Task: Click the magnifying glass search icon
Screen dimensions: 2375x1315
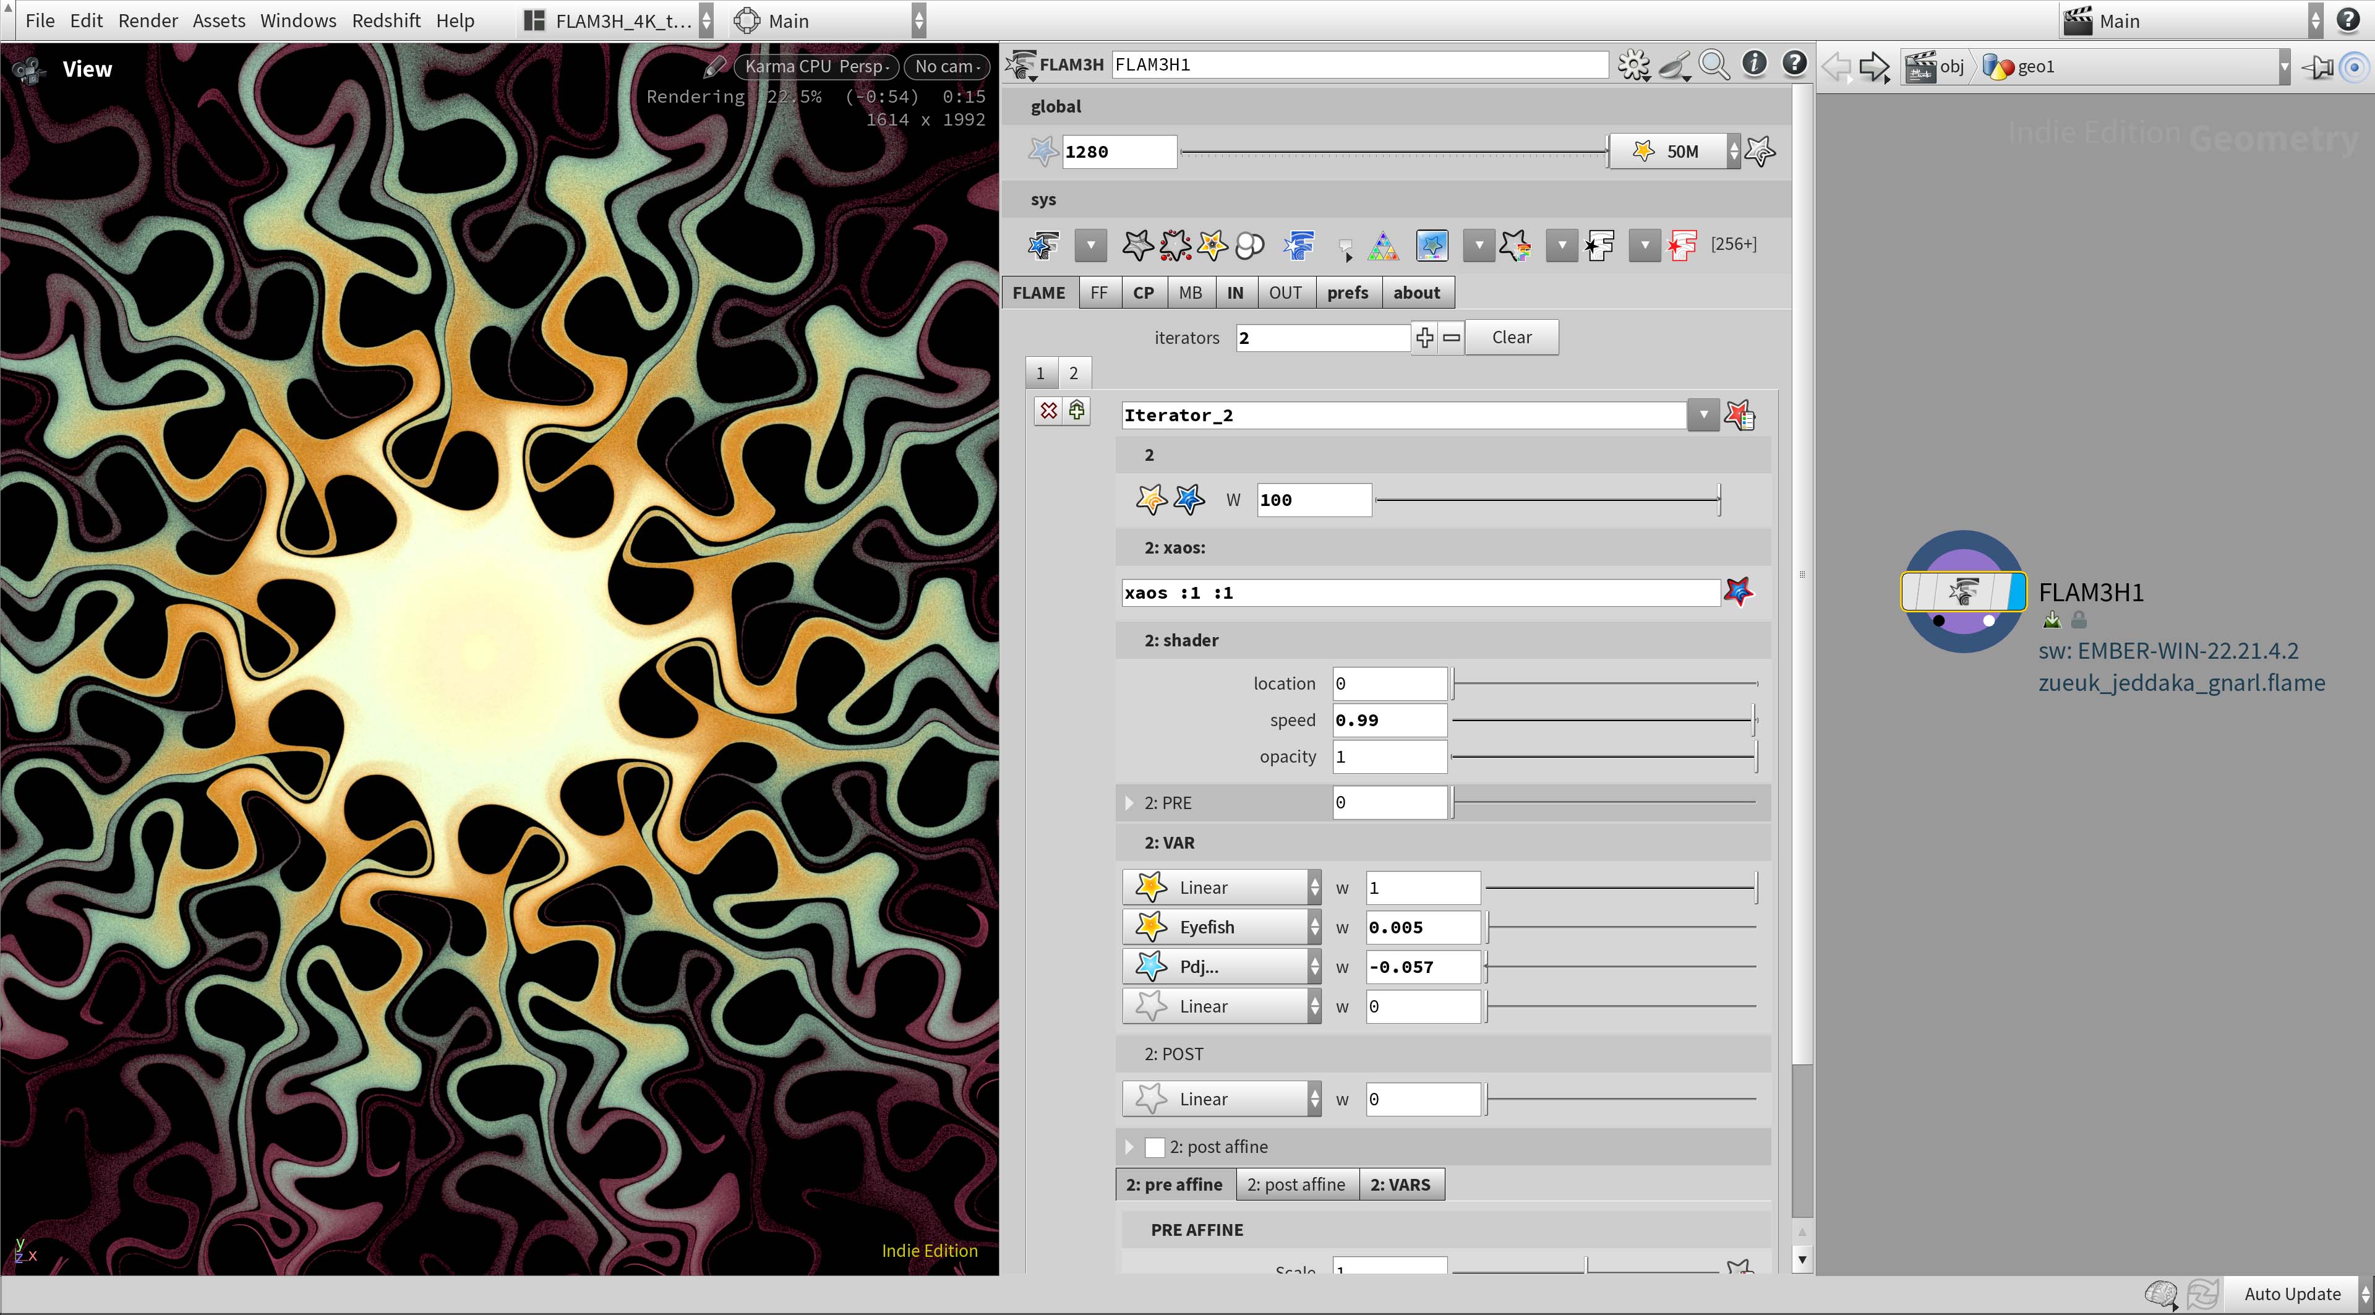Action: 1714,64
